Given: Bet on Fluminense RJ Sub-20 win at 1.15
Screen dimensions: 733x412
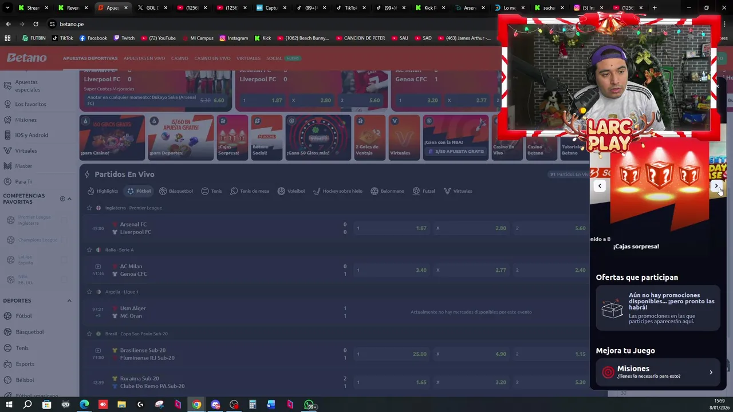Looking at the screenshot, I should pyautogui.click(x=551, y=354).
